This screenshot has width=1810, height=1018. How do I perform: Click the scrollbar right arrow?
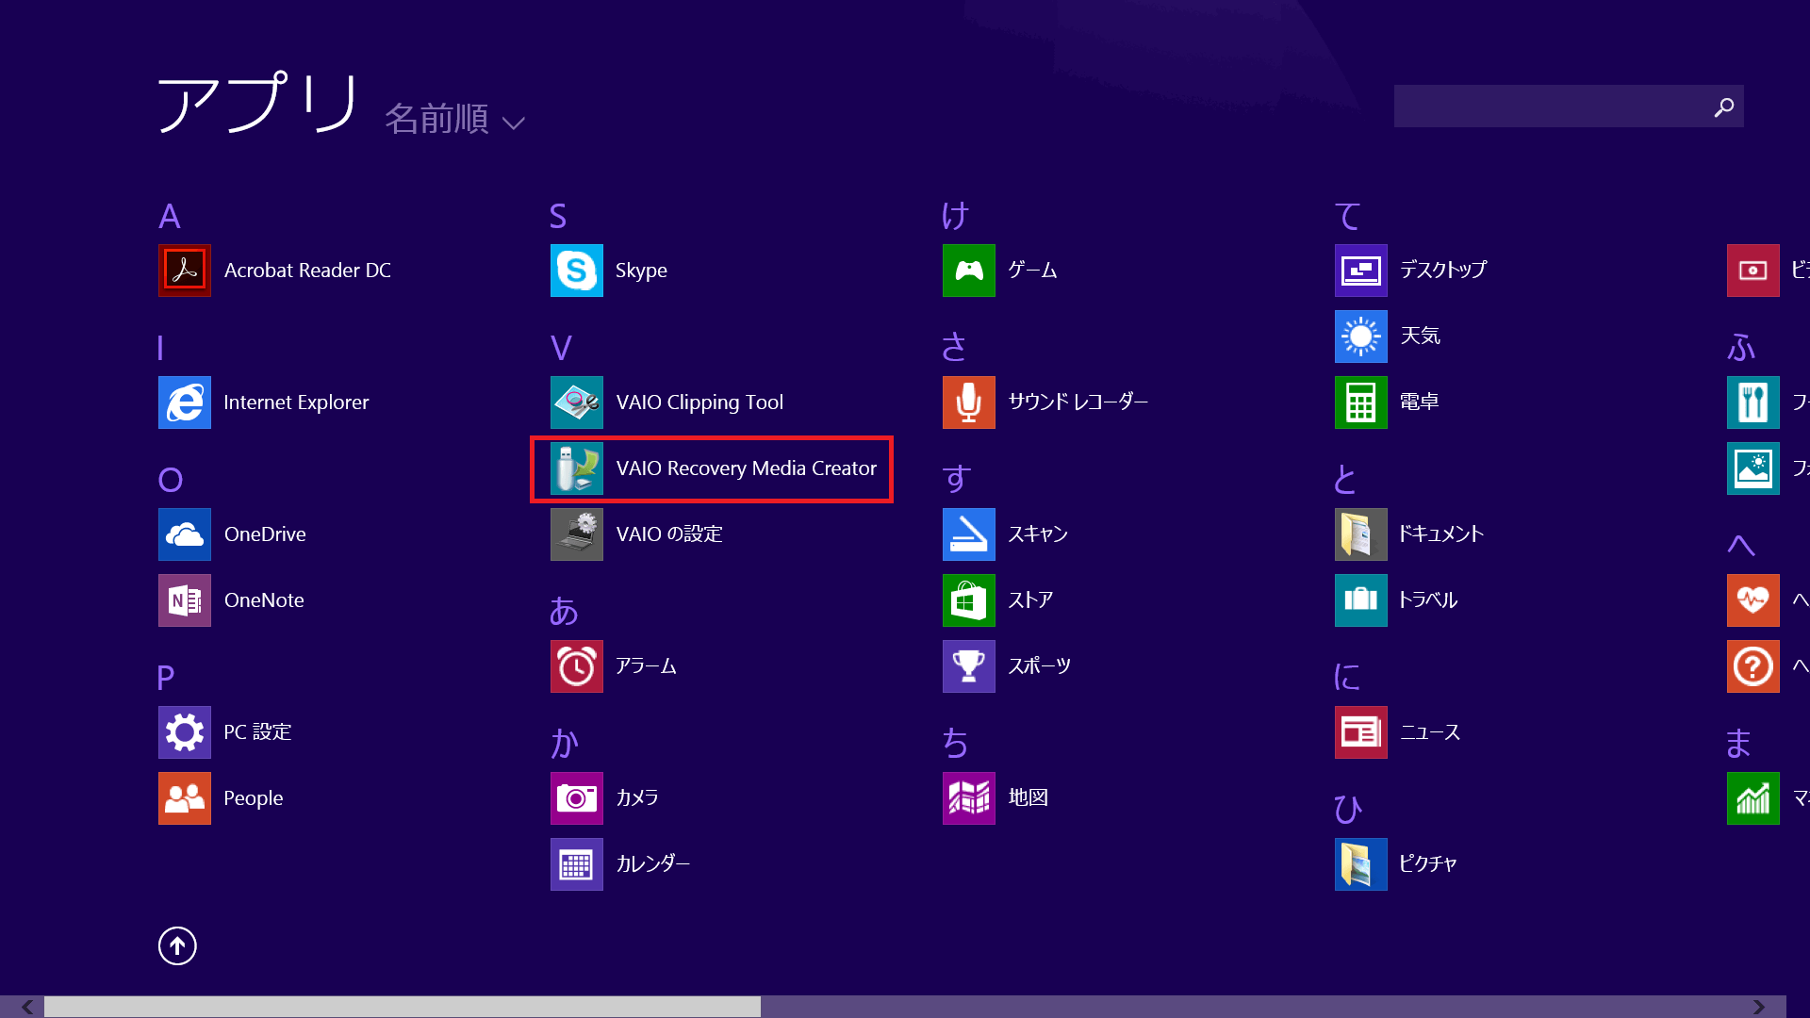(1759, 1007)
